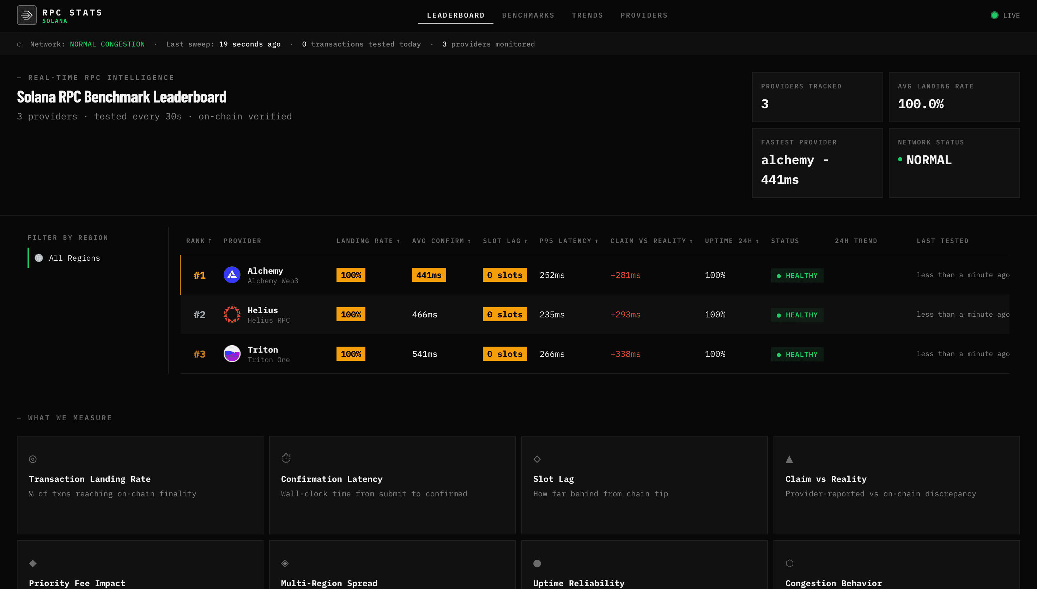1037x589 pixels.
Task: Click the +293ms claim vs reality value
Action: [x=625, y=314]
